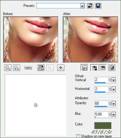Enable Shadow on new layer checkbox
The width and height of the screenshot is (121, 138).
pyautogui.click(x=78, y=136)
